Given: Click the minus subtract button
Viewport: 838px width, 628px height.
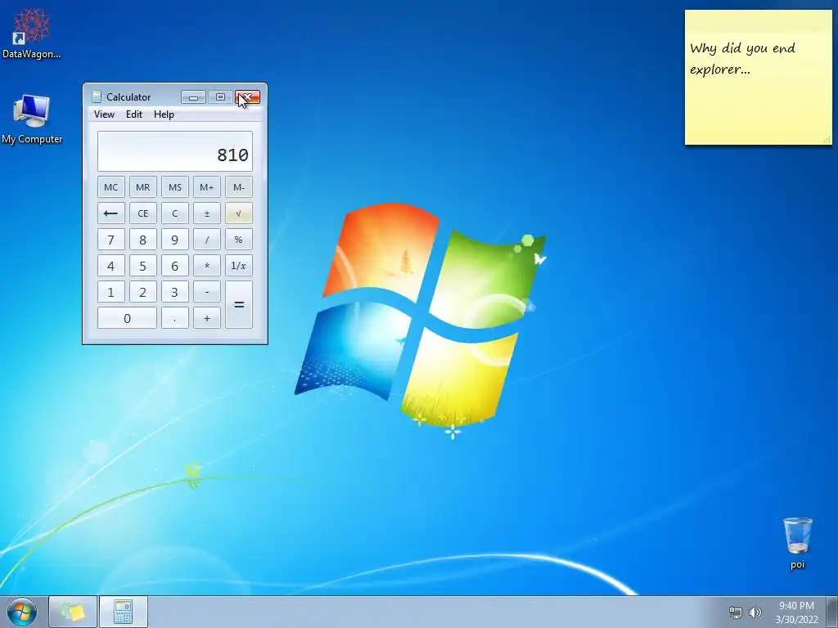Looking at the screenshot, I should point(207,292).
